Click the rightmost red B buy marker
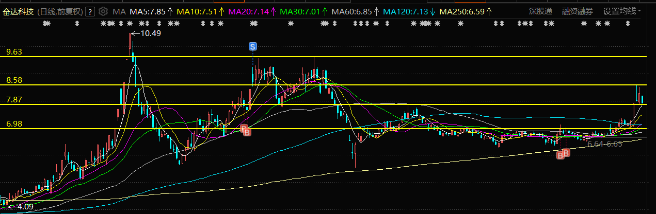The image size is (656, 214). point(566,152)
